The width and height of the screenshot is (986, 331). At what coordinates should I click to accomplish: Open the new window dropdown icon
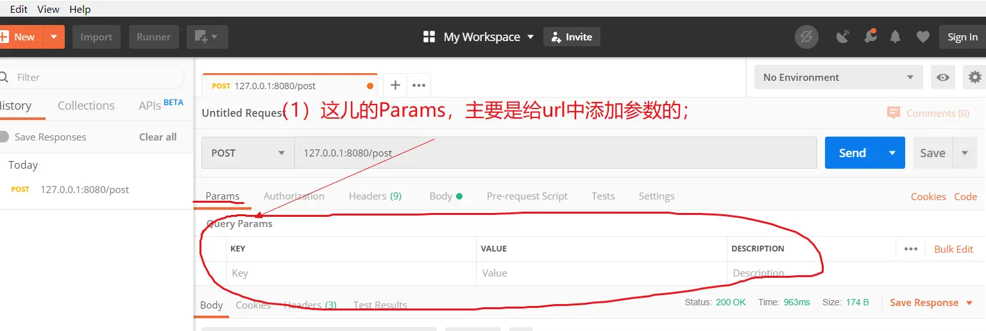point(207,37)
